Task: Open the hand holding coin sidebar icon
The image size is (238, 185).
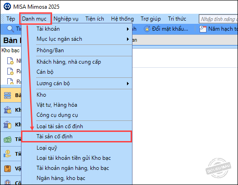Action: pyautogui.click(x=7, y=154)
